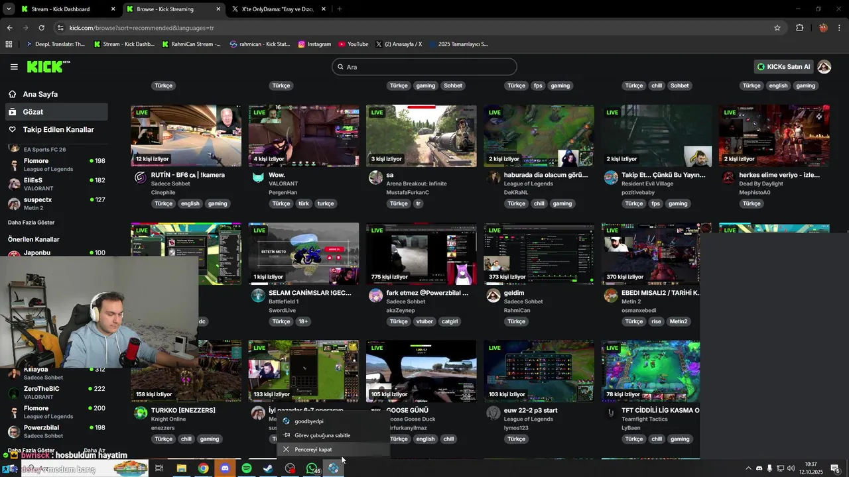Image resolution: width=849 pixels, height=477 pixels.
Task: Expand list with Daha Fazla Göster
Action: [x=31, y=223]
